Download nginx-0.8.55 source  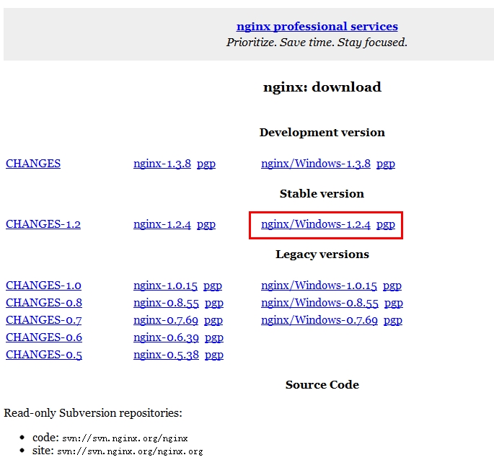[166, 303]
